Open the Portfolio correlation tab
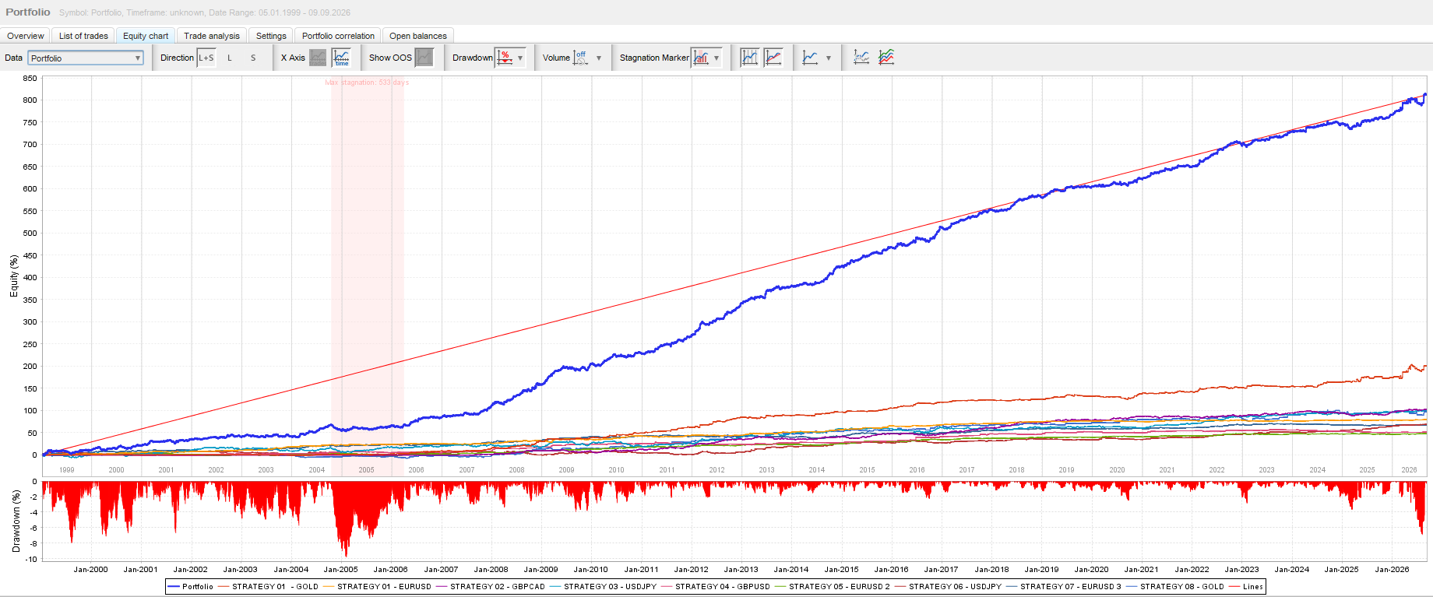The image size is (1433, 597). [338, 36]
